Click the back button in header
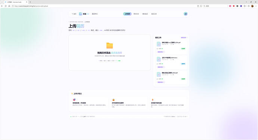 [x=74, y=14]
